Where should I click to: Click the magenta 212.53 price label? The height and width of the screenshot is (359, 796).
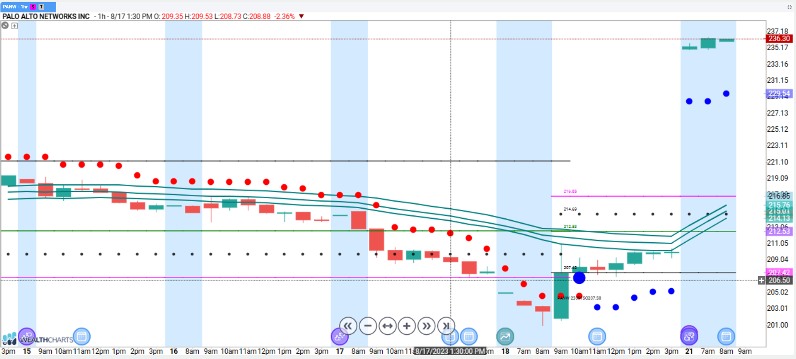pos(779,231)
